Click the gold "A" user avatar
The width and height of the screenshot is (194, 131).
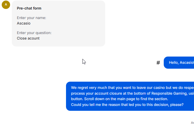(6, 5)
